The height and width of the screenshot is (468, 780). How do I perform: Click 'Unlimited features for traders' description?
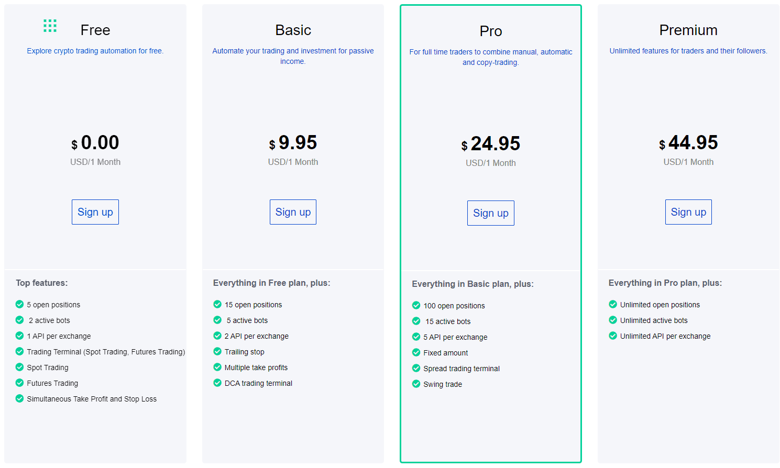pyautogui.click(x=688, y=51)
